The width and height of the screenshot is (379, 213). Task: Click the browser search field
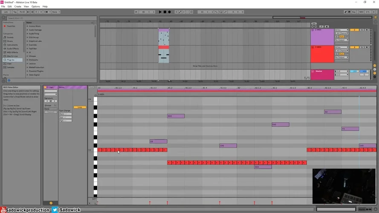(x=52, y=18)
